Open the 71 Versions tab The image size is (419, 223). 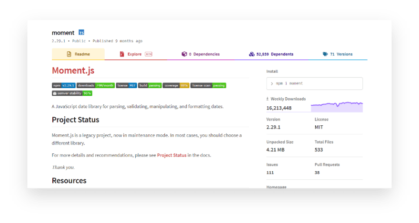click(x=338, y=54)
